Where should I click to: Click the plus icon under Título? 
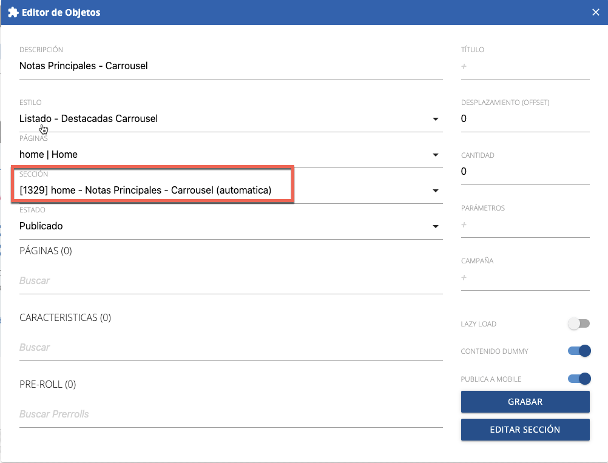click(x=464, y=66)
